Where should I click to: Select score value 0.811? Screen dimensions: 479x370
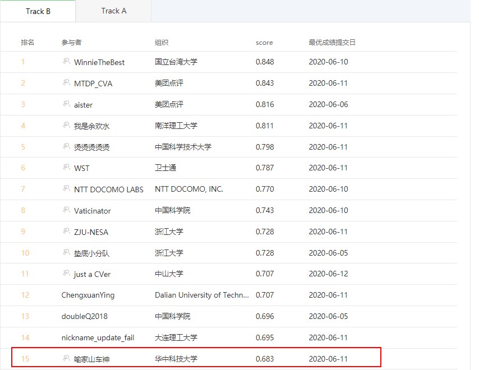265,126
